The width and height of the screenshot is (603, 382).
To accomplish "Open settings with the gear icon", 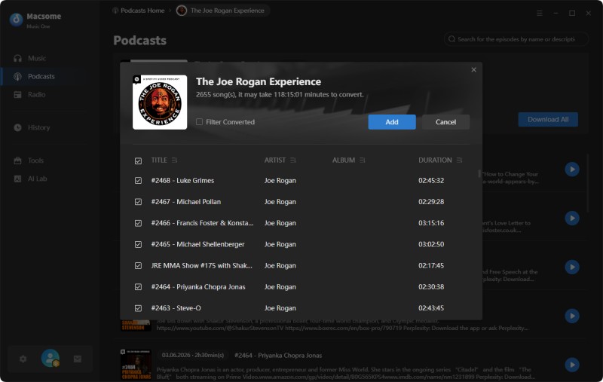I will tap(23, 359).
